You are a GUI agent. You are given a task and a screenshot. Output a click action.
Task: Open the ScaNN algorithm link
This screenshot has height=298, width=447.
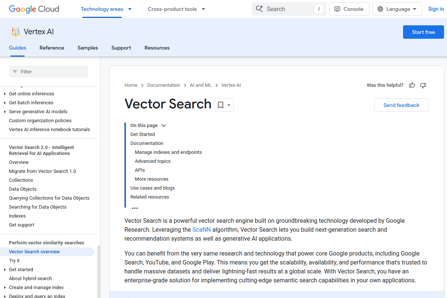tap(202, 229)
